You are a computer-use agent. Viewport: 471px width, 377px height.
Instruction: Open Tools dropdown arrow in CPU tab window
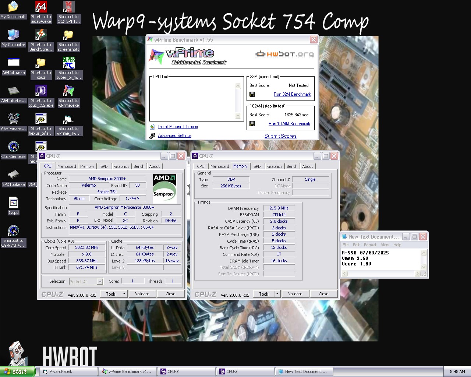[124, 294]
